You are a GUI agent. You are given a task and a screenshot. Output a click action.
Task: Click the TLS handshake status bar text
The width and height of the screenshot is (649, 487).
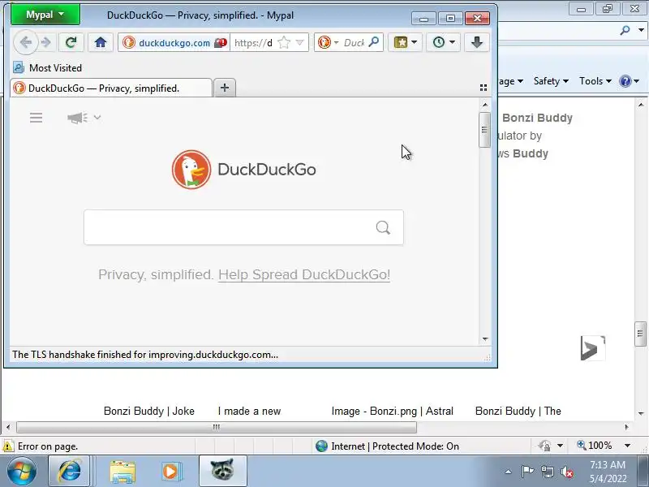coord(145,355)
